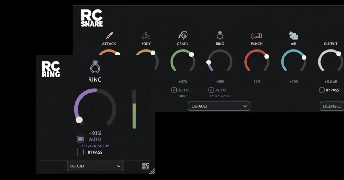Click the -68% Ring value in RC Snare

tap(220, 81)
